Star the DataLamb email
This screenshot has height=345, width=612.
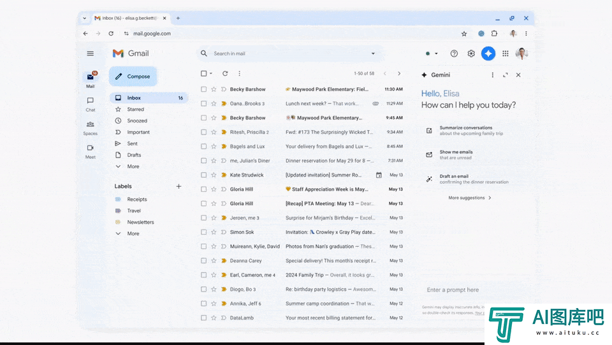pyautogui.click(x=214, y=318)
